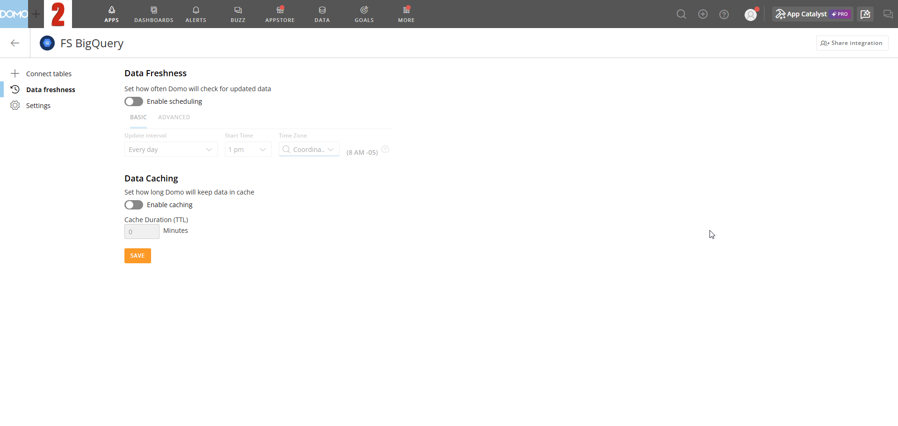Go back with the left arrow
This screenshot has width=898, height=426.
tap(15, 43)
